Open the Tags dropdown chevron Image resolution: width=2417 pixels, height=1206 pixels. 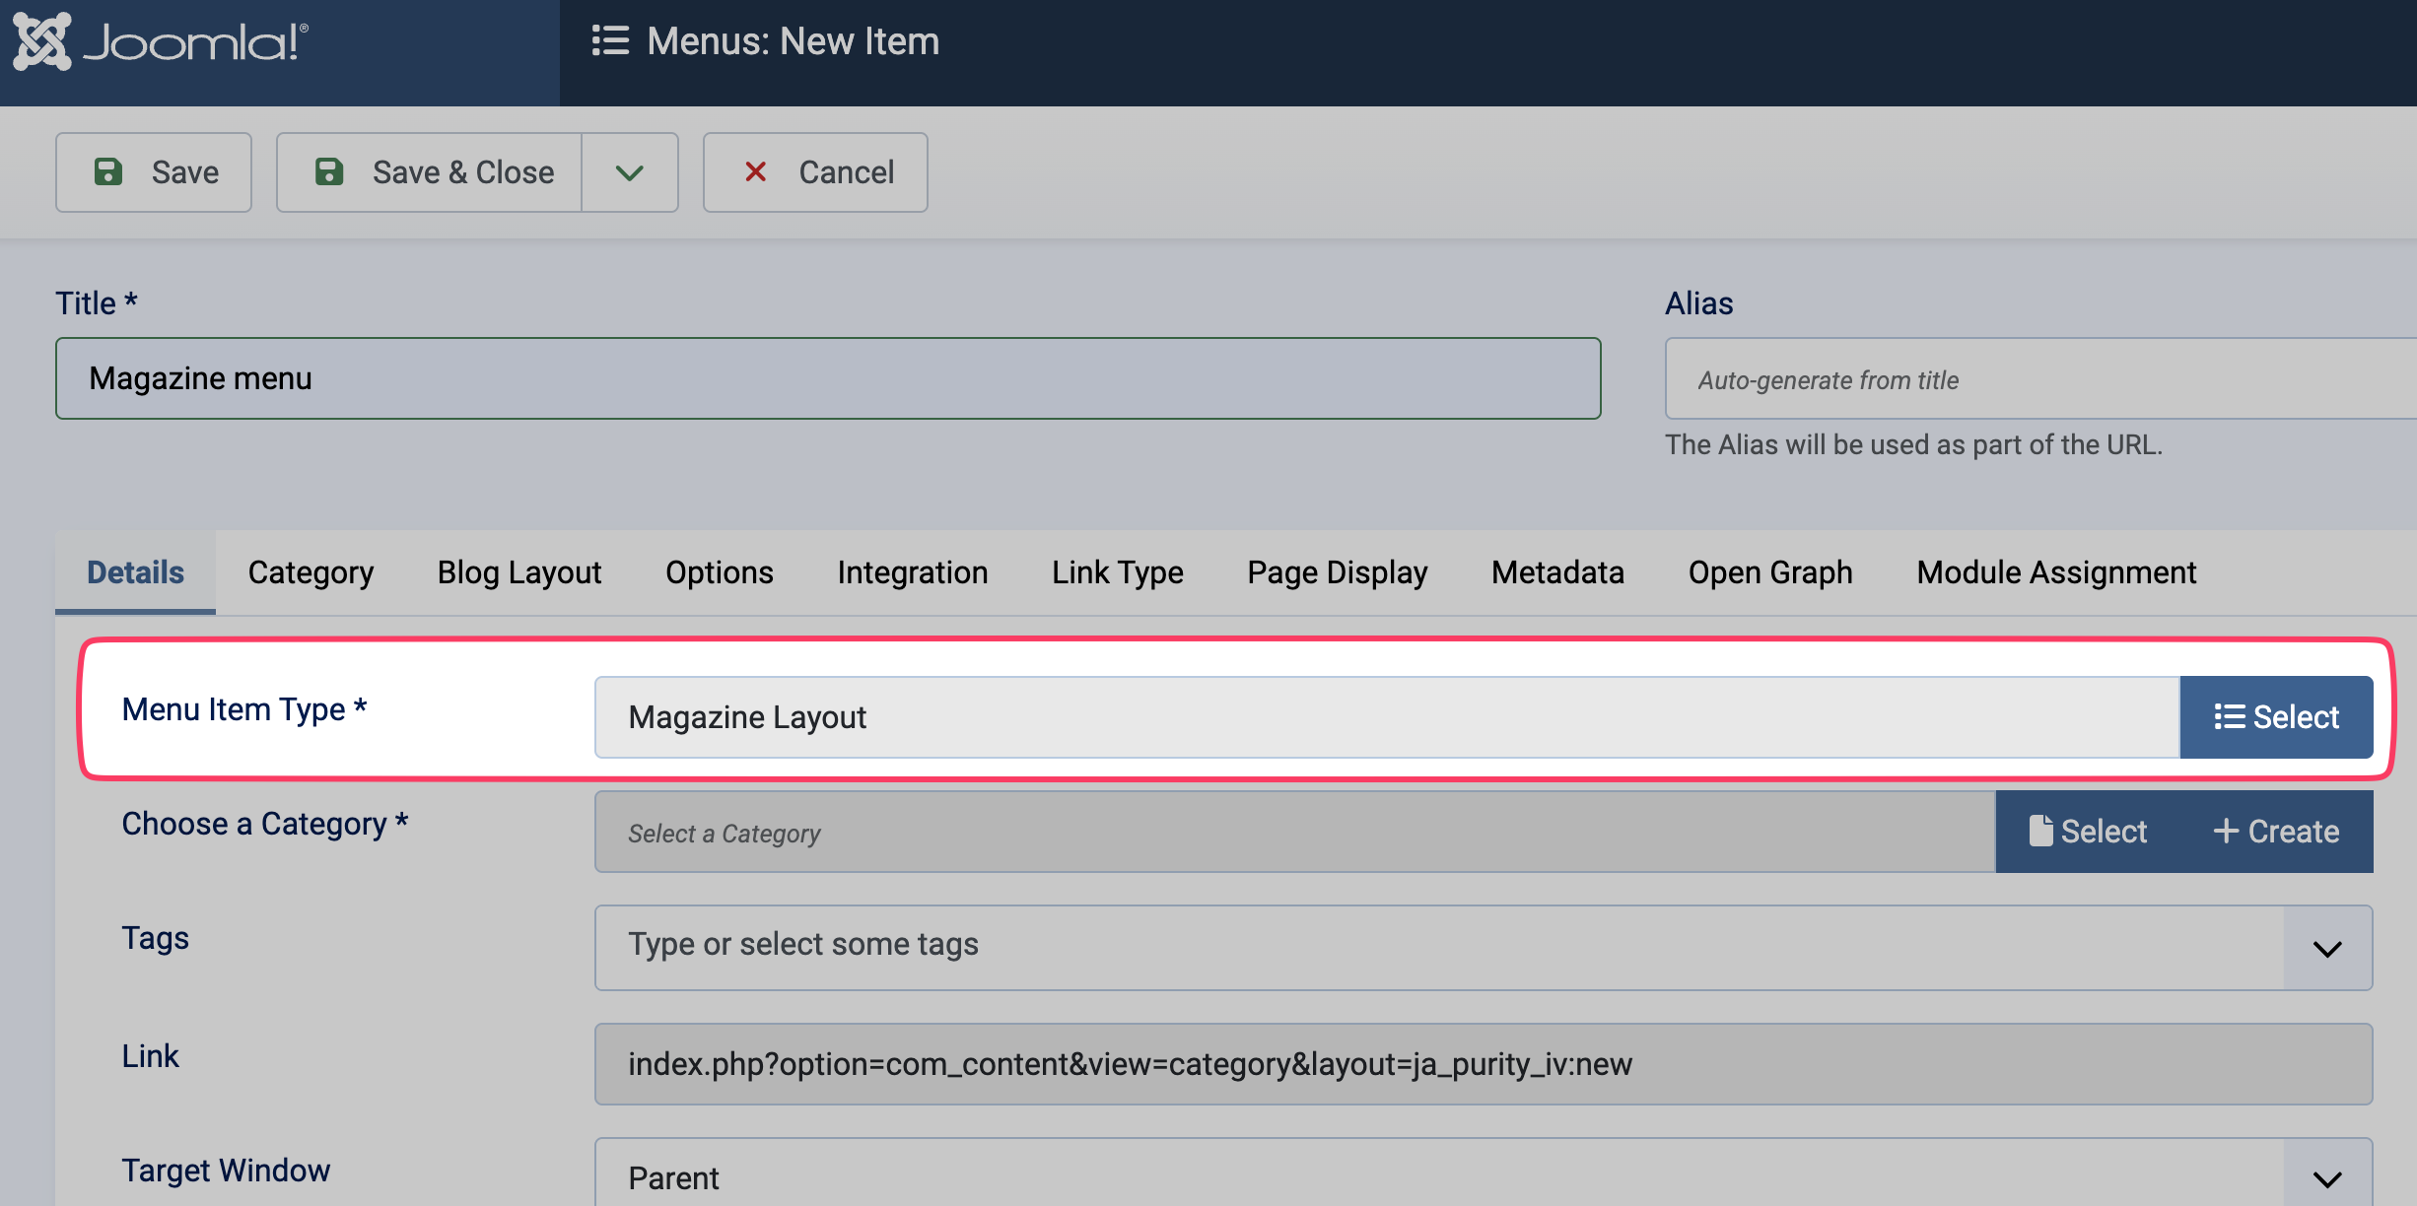(2327, 949)
